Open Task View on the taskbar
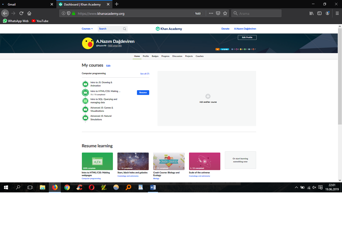Viewport: 342px width, 246px height. point(30,187)
